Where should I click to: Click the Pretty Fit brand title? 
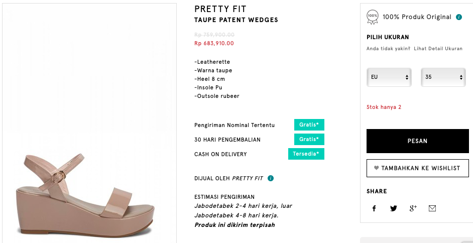220,9
